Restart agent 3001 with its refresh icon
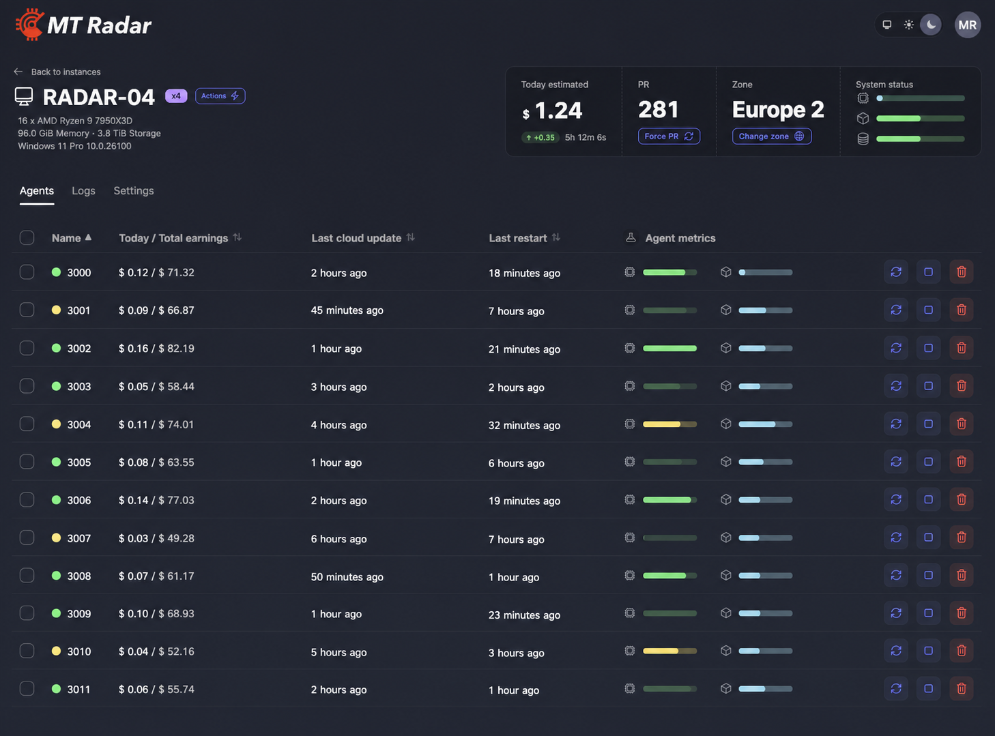This screenshot has width=995, height=736. click(x=896, y=310)
